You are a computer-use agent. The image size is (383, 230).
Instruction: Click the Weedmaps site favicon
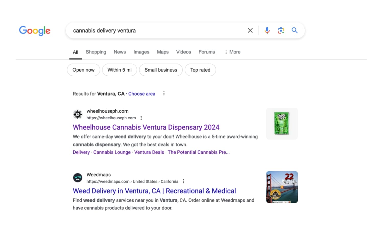point(78,178)
